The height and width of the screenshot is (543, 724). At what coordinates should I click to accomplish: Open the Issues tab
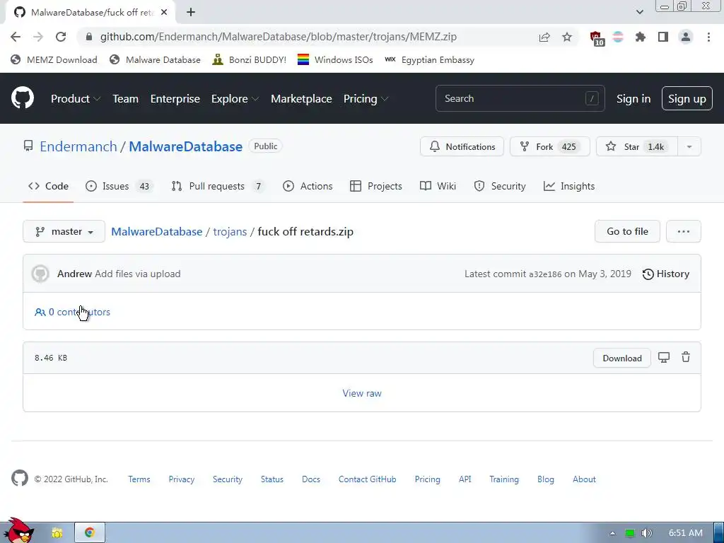point(119,186)
